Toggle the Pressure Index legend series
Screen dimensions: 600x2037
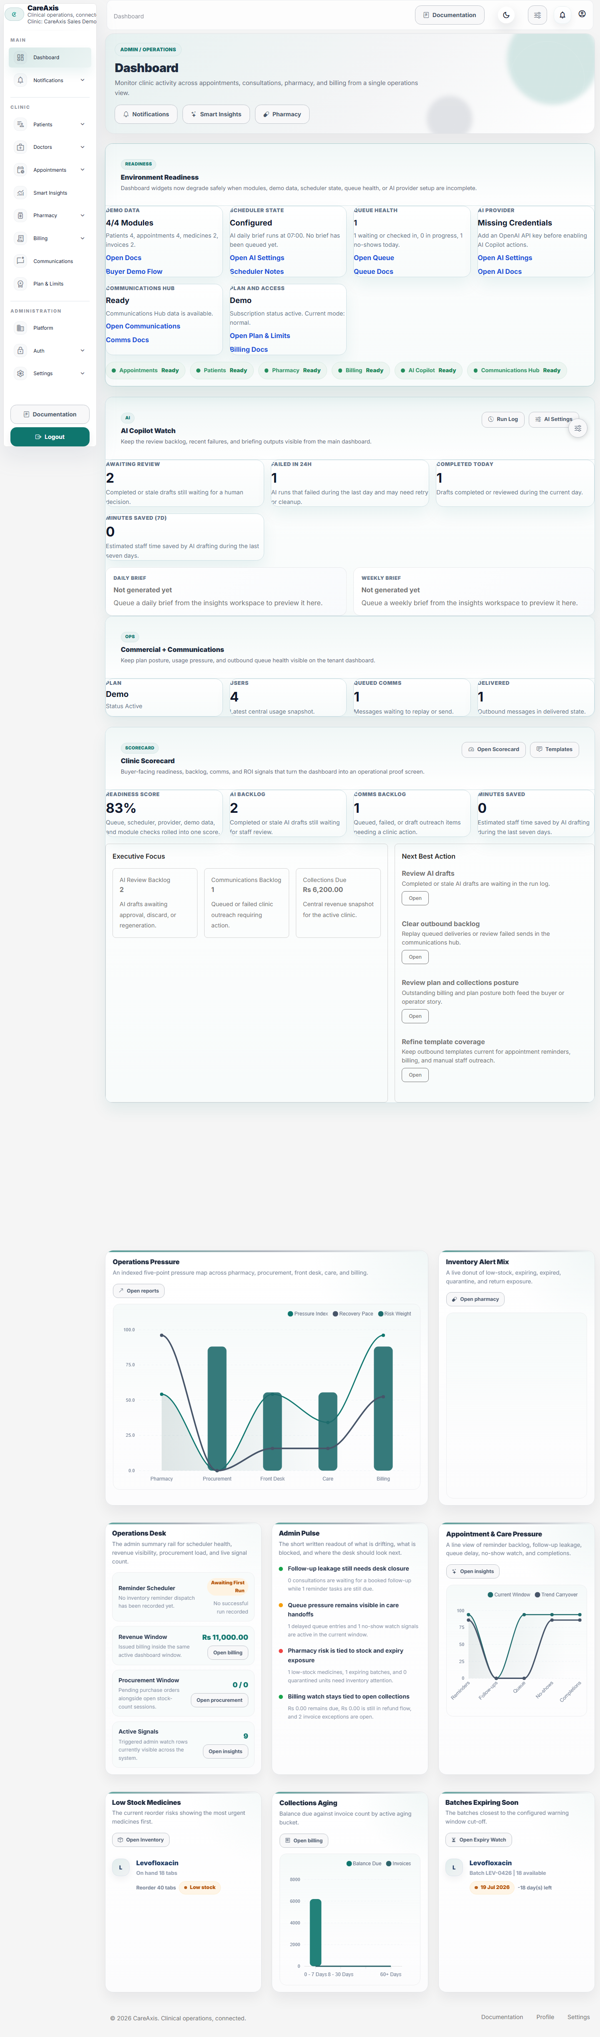click(308, 1313)
